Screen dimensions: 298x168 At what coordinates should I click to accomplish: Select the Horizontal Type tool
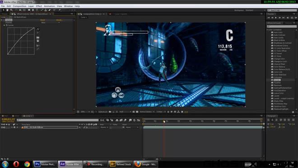(37, 10)
